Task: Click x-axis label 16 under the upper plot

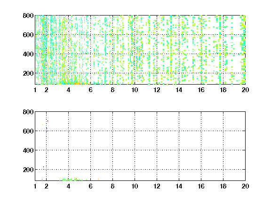Action: (201, 90)
